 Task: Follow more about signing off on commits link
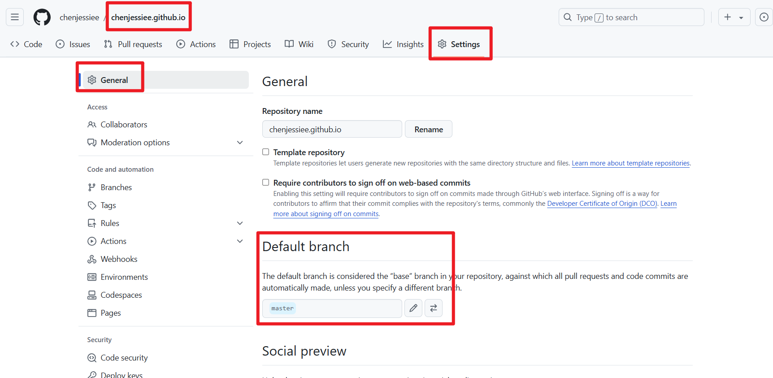(326, 214)
